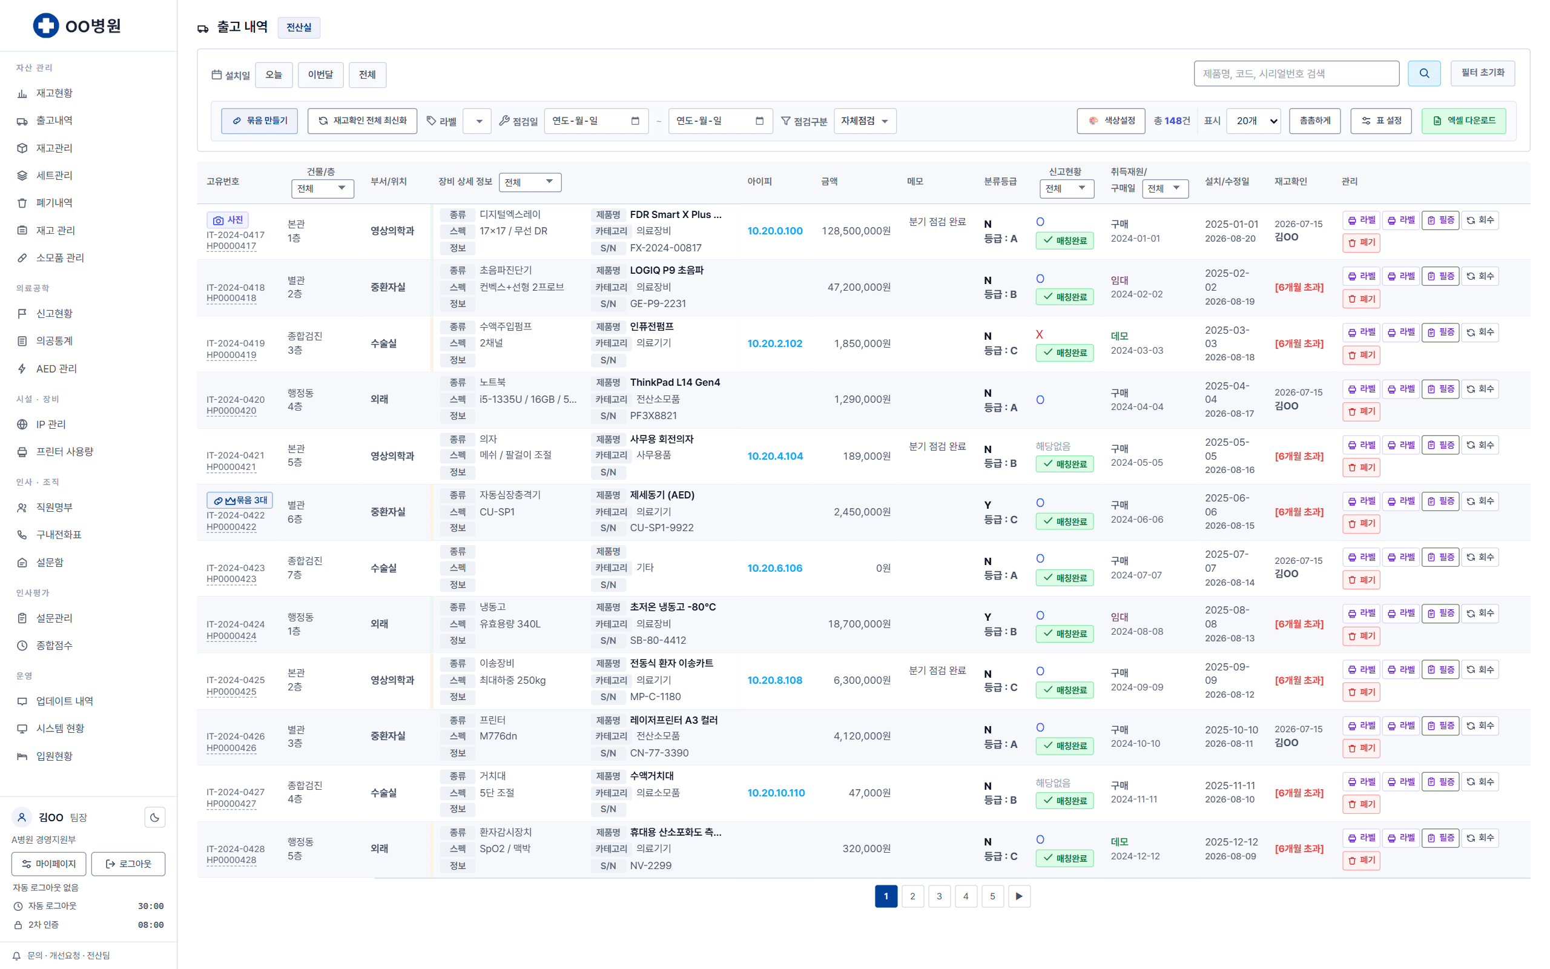Select the 전체 date filter

[x=367, y=75]
